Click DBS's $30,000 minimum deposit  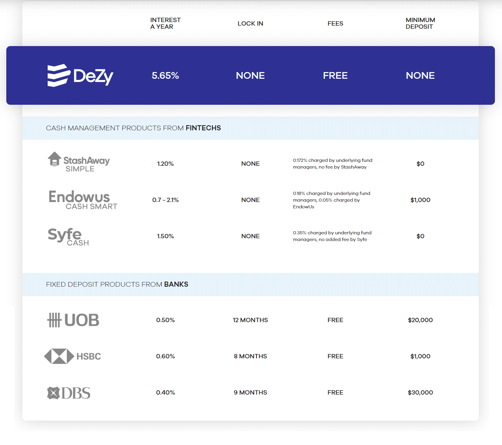(x=420, y=393)
